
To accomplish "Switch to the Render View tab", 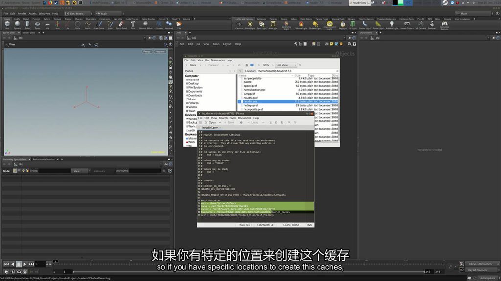I will pyautogui.click(x=28, y=33).
